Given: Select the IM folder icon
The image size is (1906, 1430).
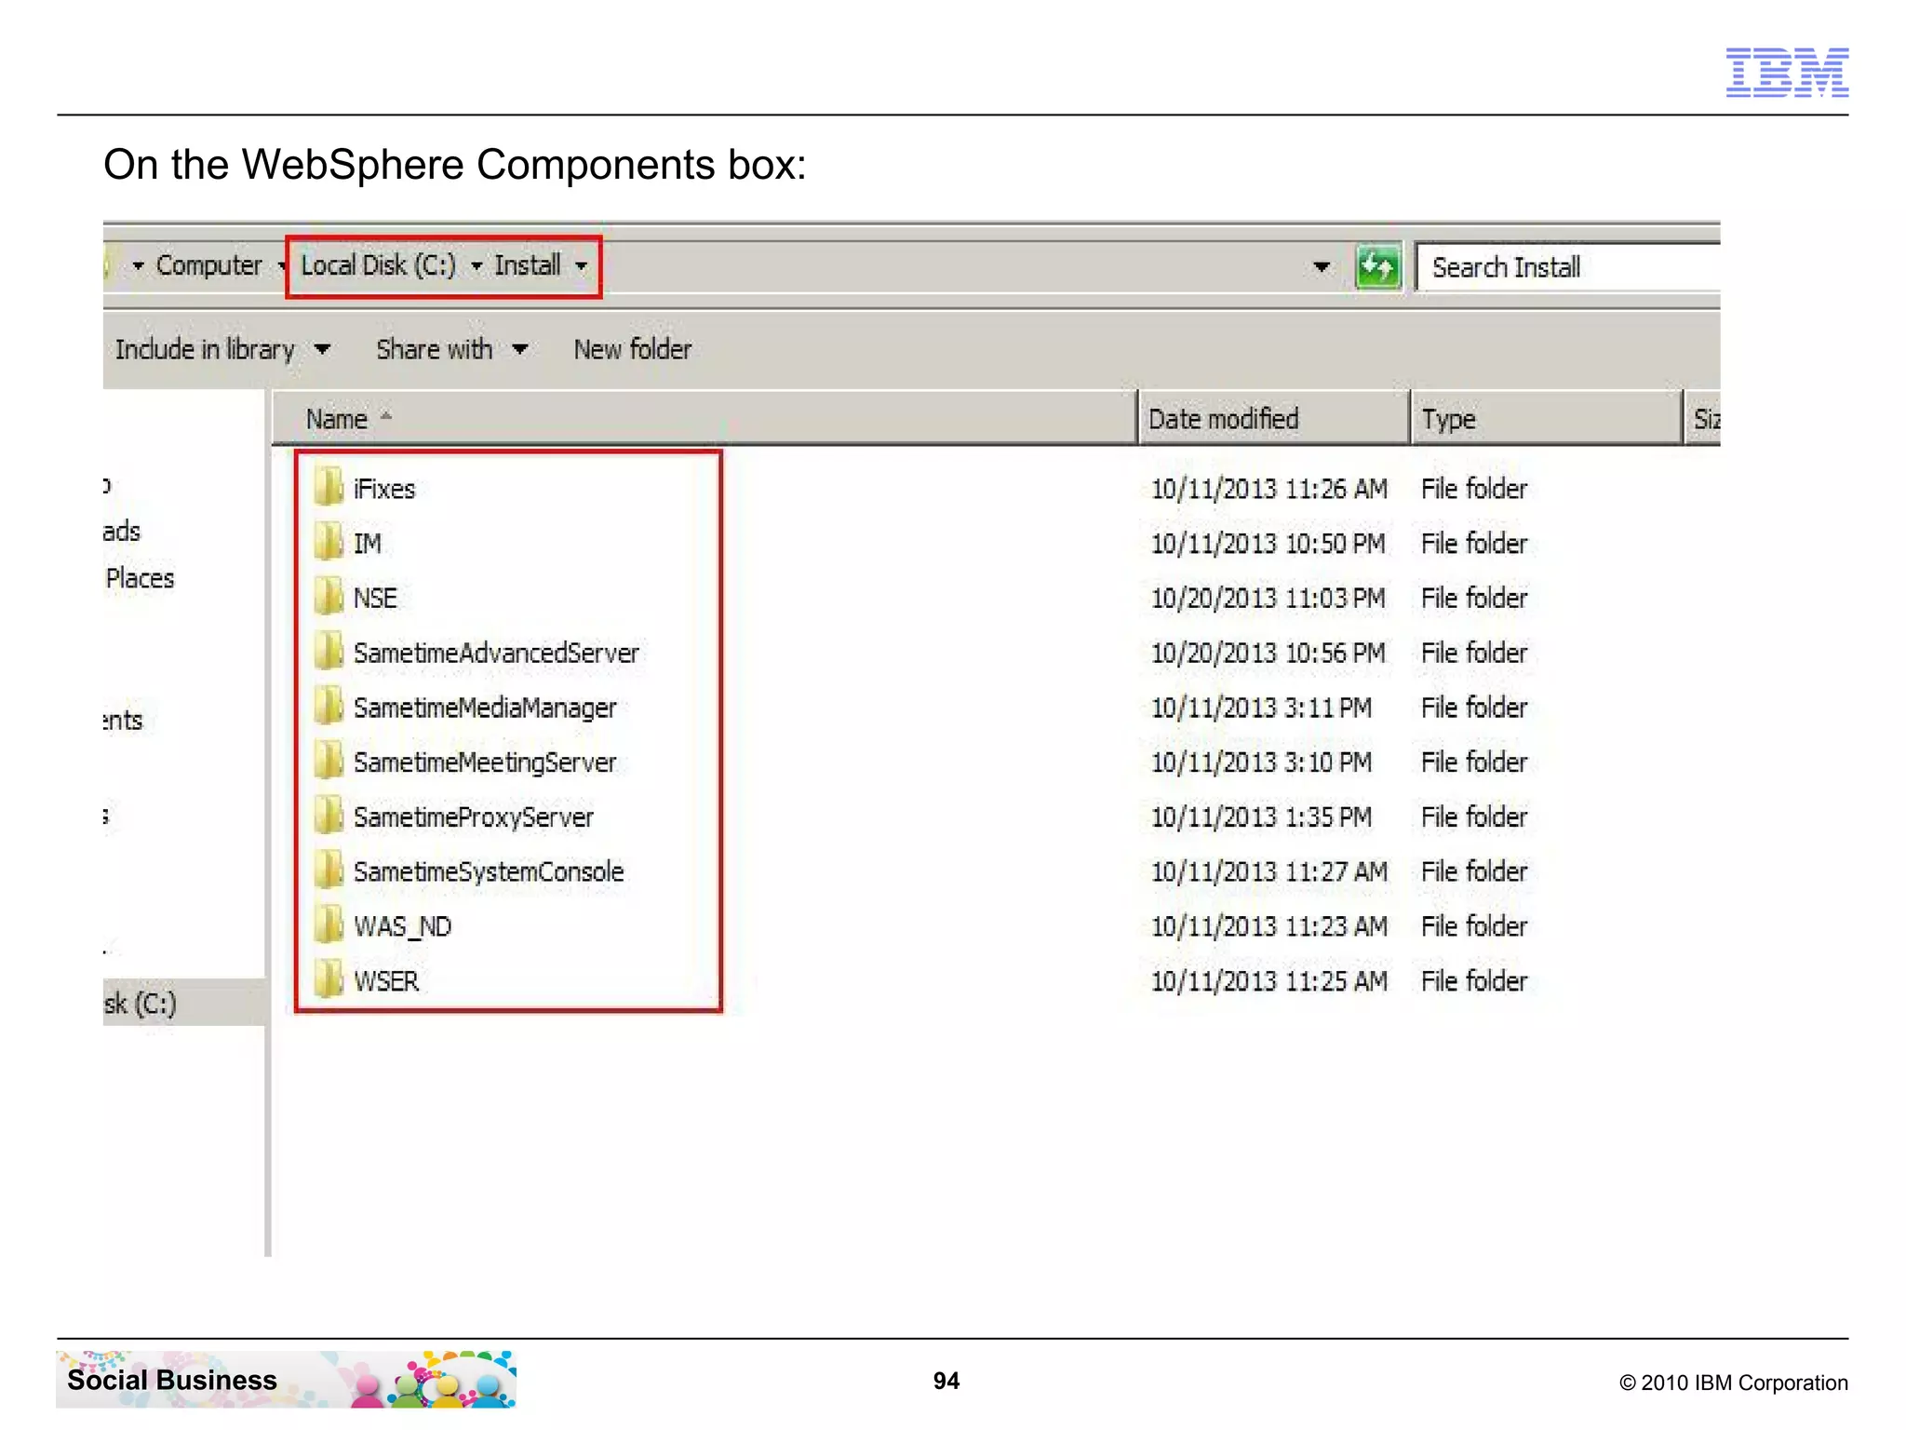Looking at the screenshot, I should coord(329,542).
